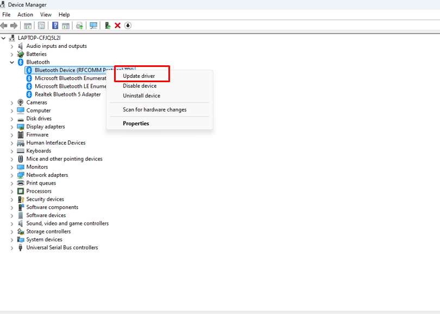Select the Sound, video and game controllers item
The height and width of the screenshot is (314, 440).
(x=67, y=224)
